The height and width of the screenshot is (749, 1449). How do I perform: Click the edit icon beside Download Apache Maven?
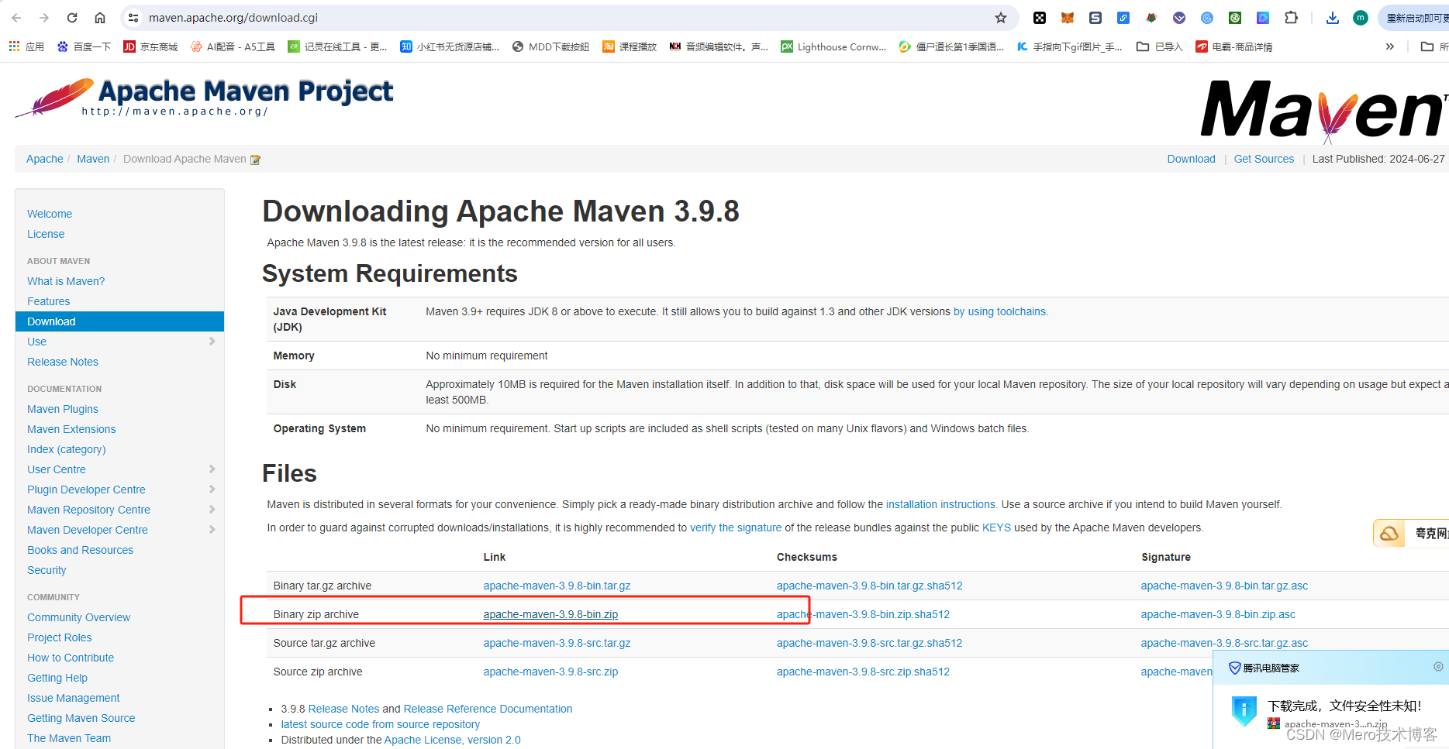pyautogui.click(x=255, y=160)
